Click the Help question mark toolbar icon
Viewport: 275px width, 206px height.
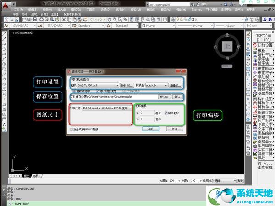tap(165, 19)
